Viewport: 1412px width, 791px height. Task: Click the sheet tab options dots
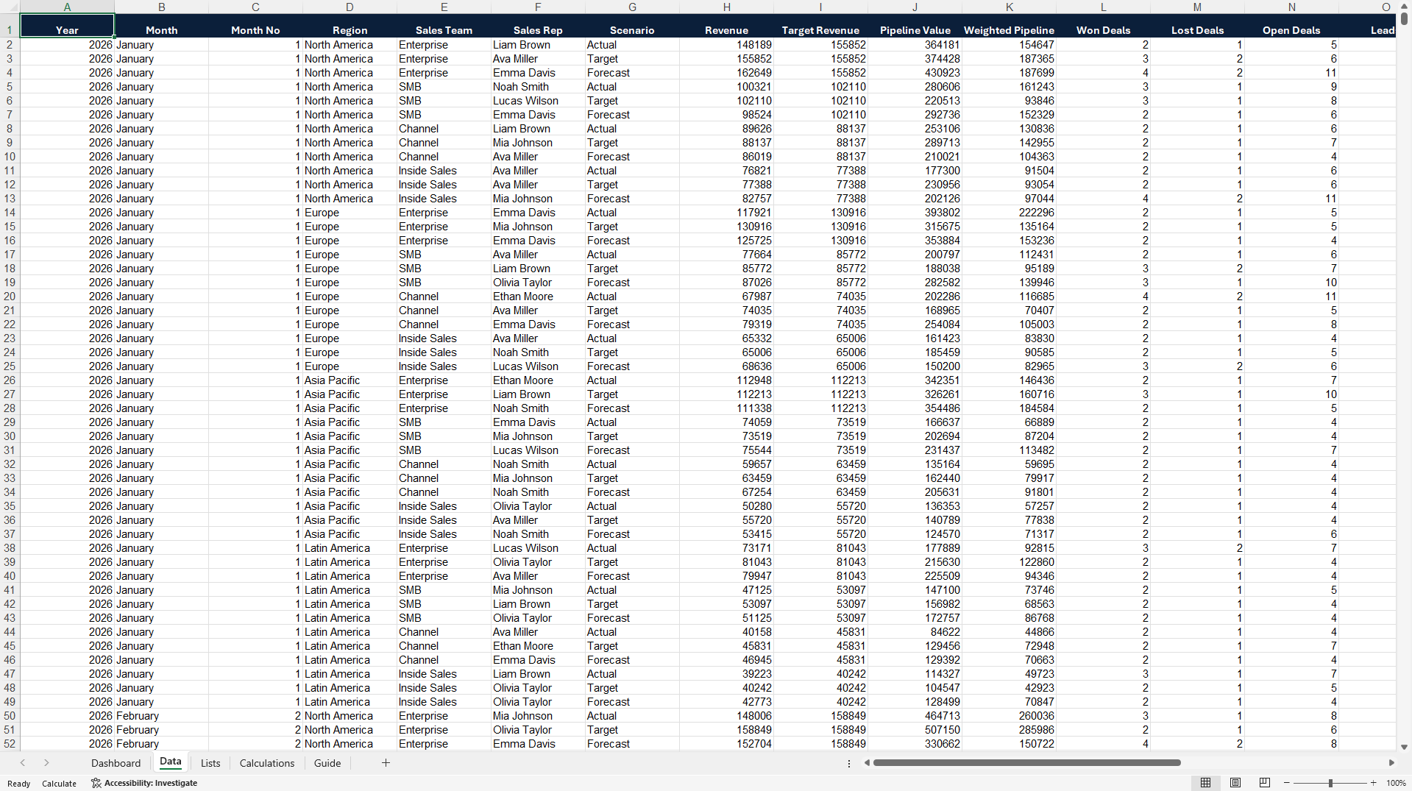tap(848, 763)
